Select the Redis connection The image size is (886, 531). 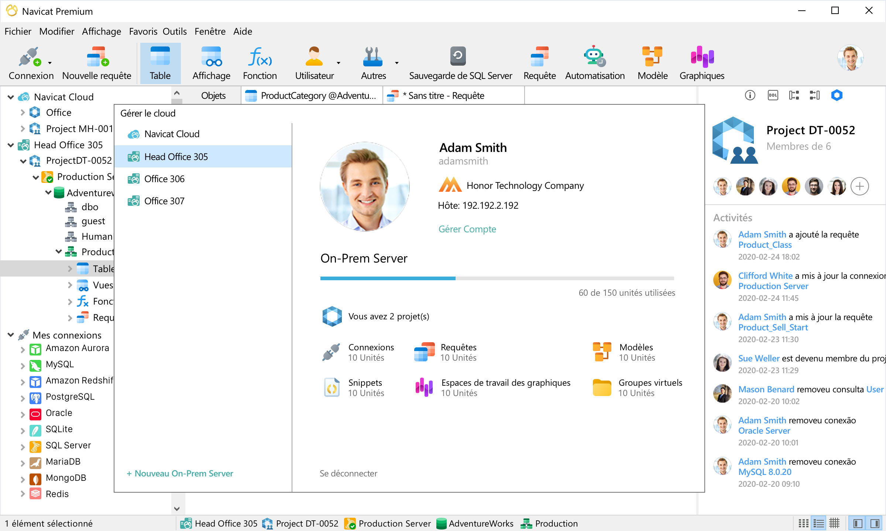[x=57, y=494]
